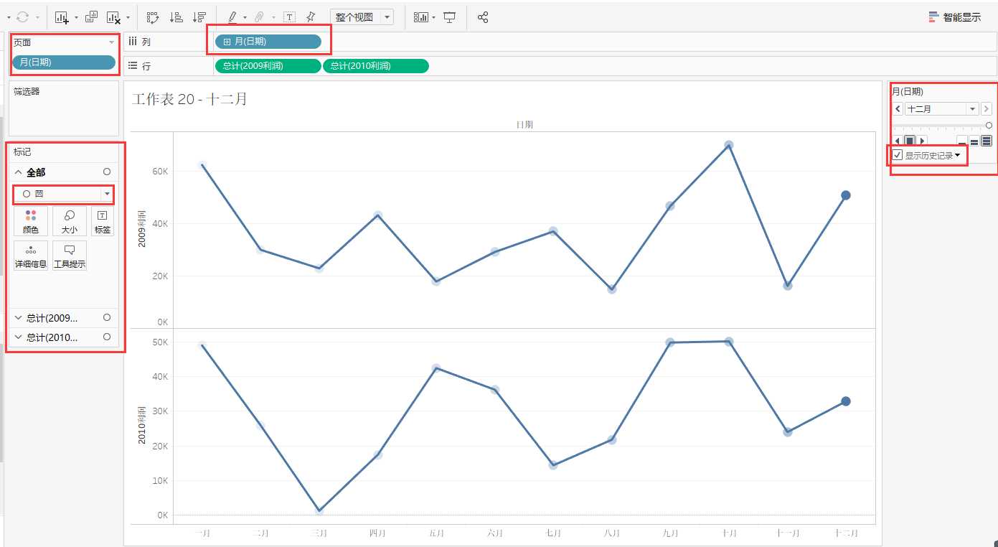Click the 日期 column header

[524, 124]
